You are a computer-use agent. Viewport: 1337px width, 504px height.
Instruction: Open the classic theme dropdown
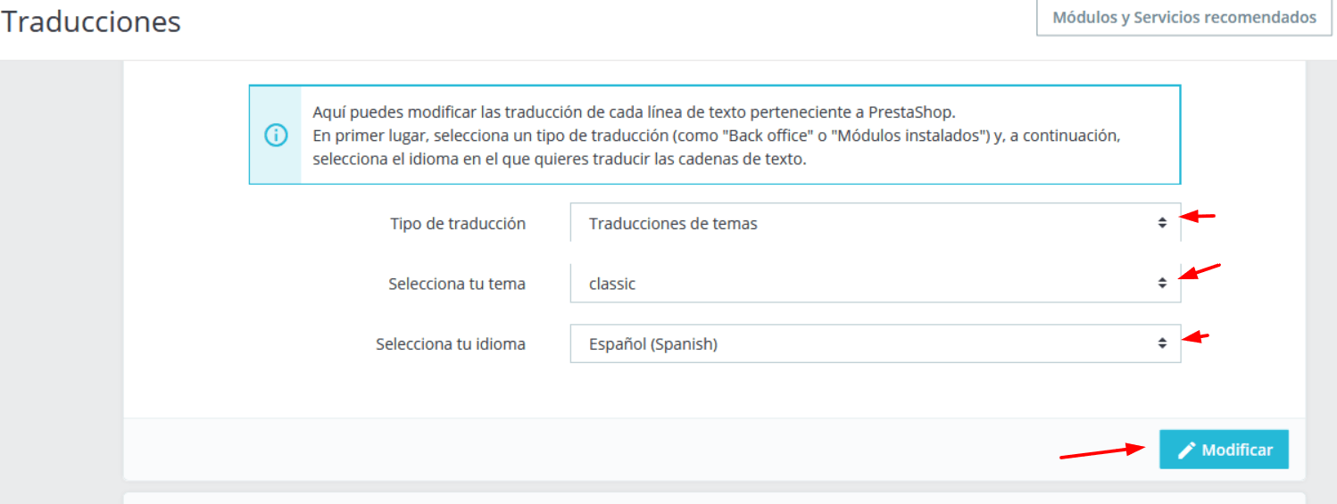pos(876,283)
